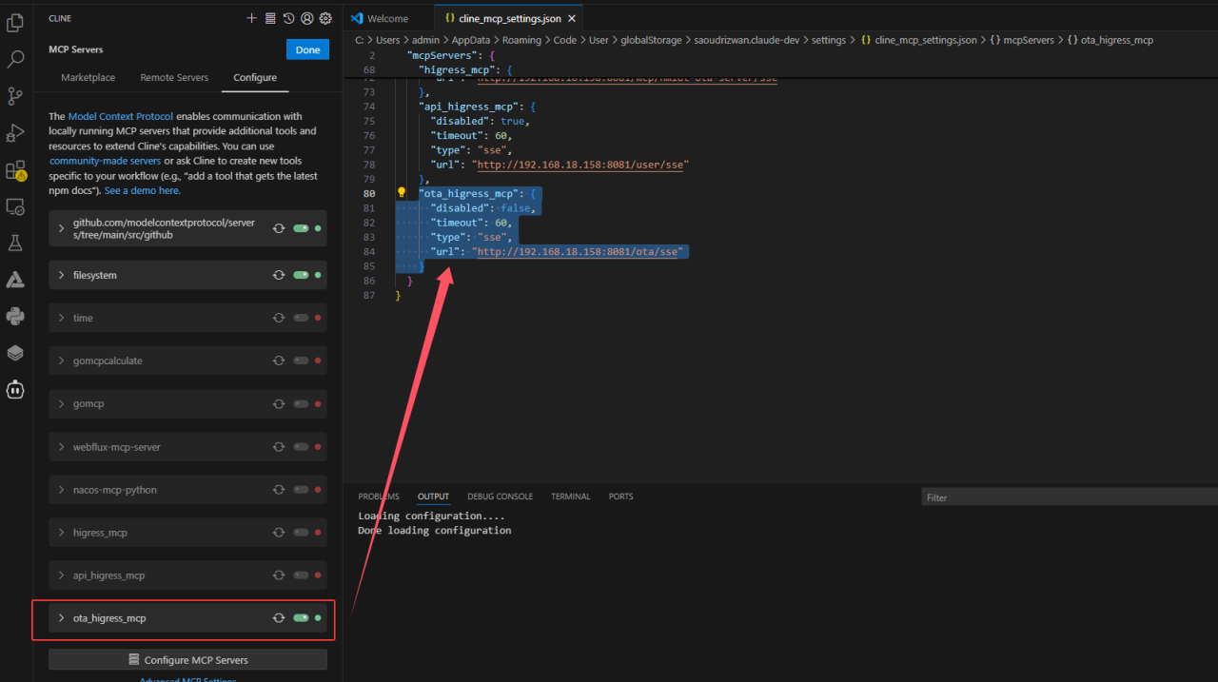Image resolution: width=1218 pixels, height=682 pixels.
Task: Restart the gomcpcalculate server
Action: point(279,360)
